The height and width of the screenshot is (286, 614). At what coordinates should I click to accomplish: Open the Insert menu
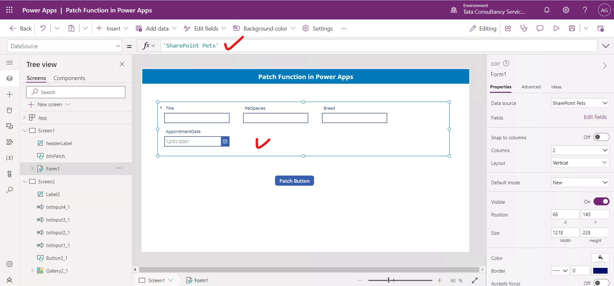112,28
